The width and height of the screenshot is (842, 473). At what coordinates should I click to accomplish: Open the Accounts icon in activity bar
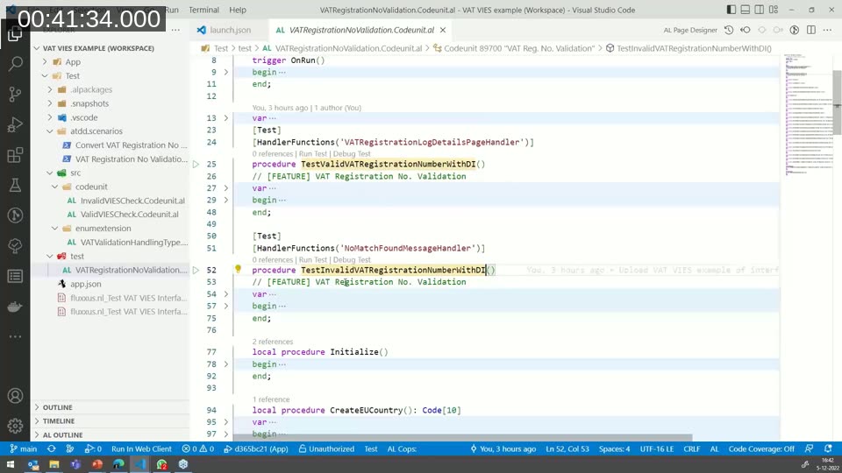coord(15,396)
